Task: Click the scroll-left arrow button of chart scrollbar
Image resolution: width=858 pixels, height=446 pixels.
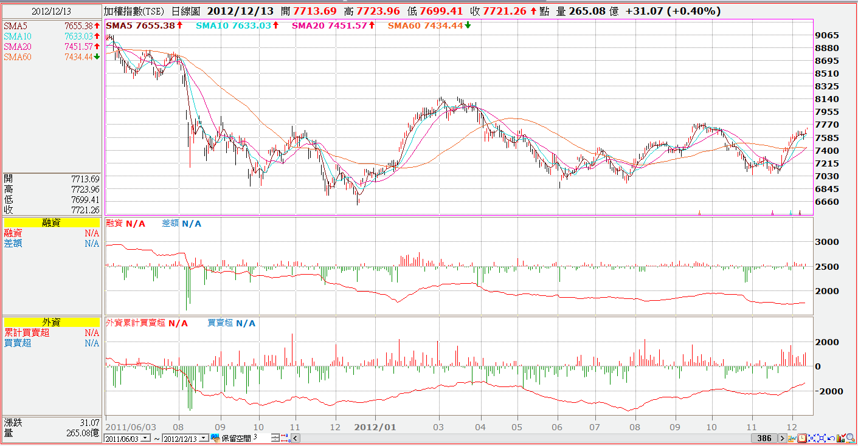Action: 296,438
